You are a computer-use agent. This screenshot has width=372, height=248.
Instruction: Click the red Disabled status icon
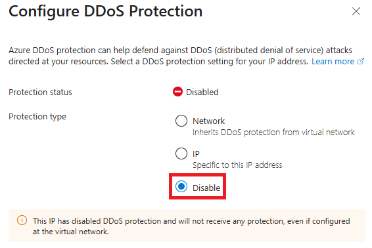[x=177, y=92]
